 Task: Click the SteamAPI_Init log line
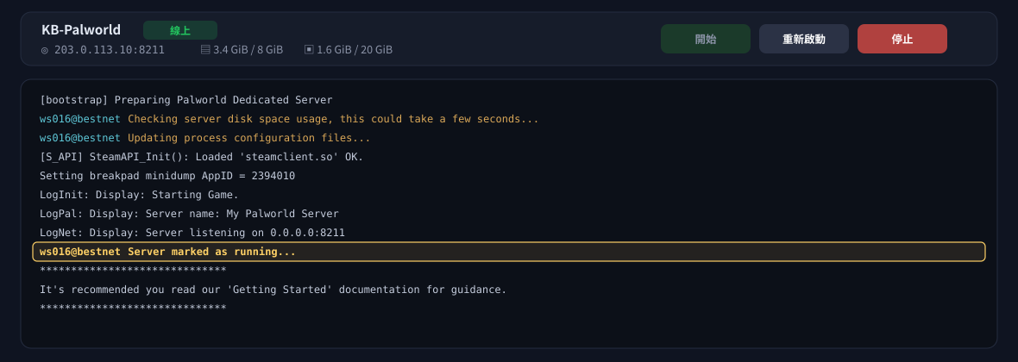point(201,157)
